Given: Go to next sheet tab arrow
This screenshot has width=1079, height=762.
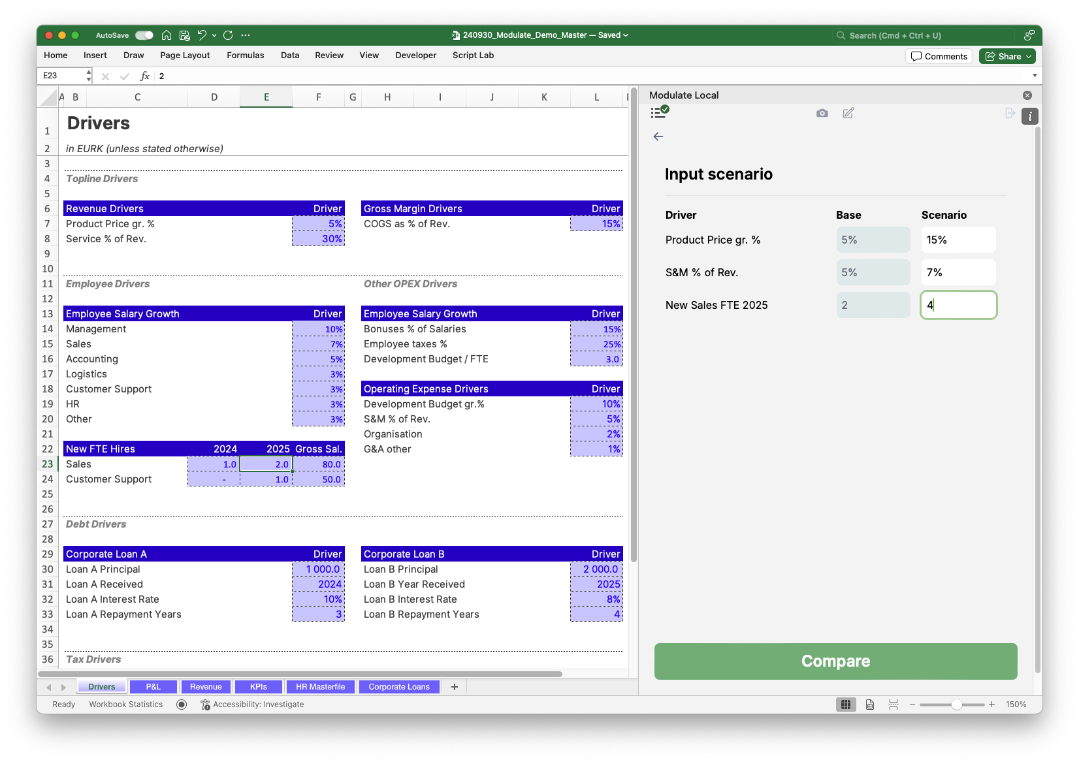Looking at the screenshot, I should [x=63, y=687].
